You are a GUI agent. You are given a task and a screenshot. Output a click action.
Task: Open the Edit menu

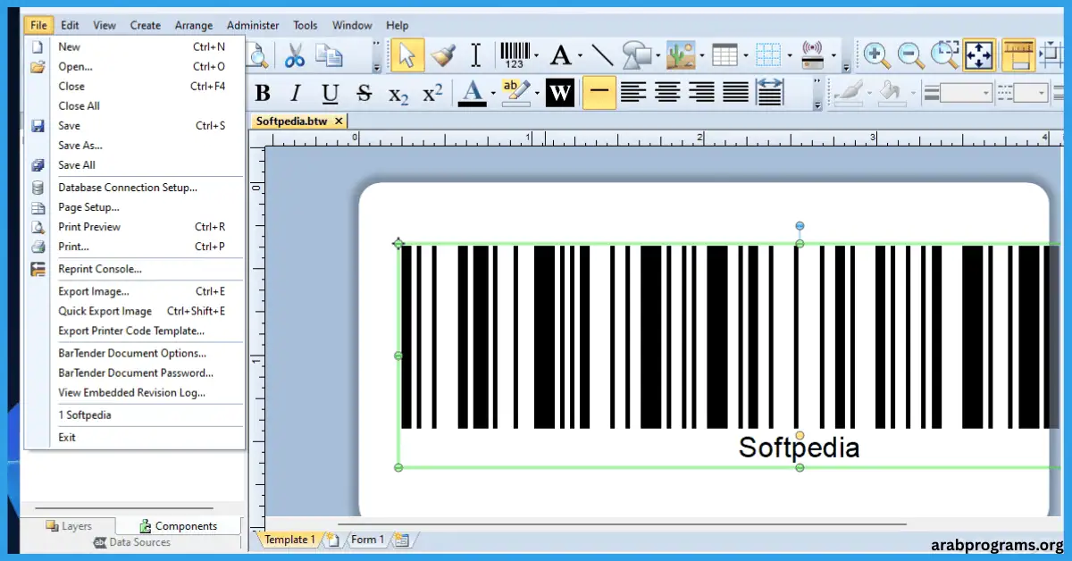(70, 25)
